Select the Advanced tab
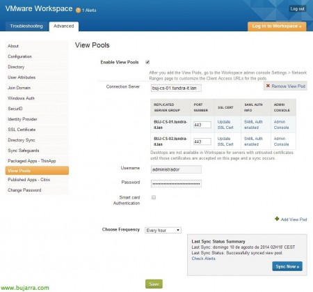 pos(64,26)
